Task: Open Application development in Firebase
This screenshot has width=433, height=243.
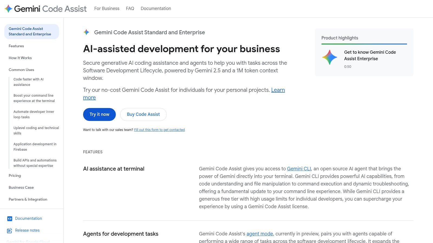Action: point(35,147)
